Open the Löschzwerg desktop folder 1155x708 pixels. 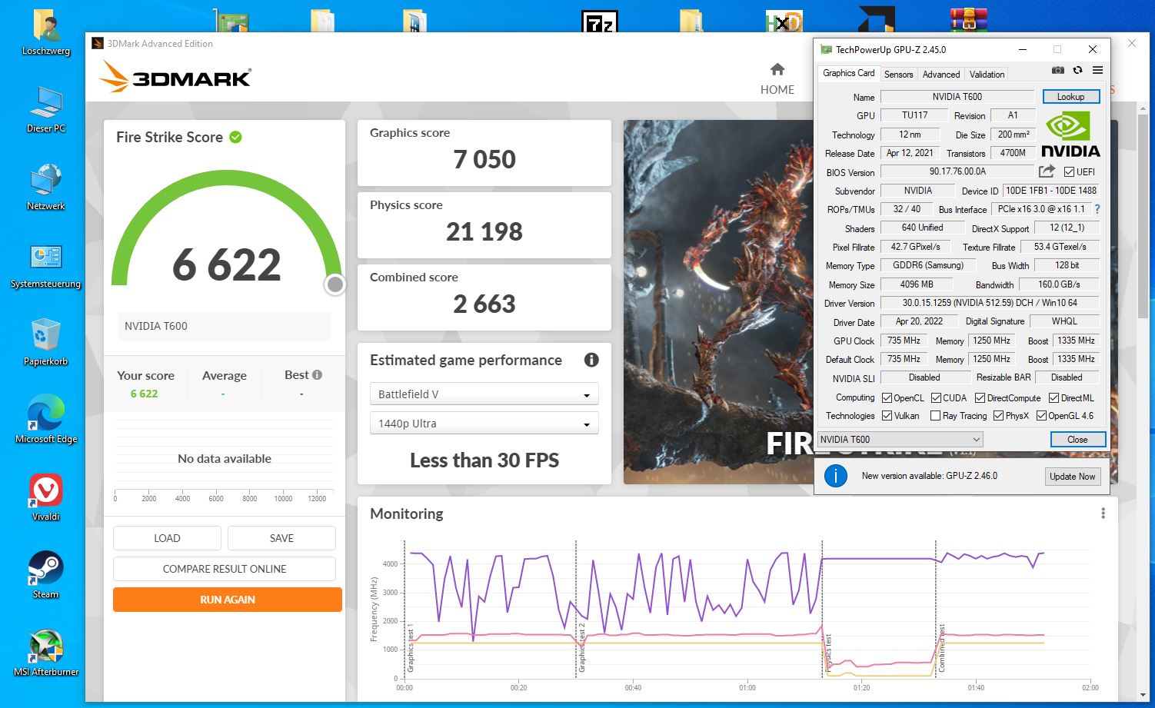coord(46,33)
